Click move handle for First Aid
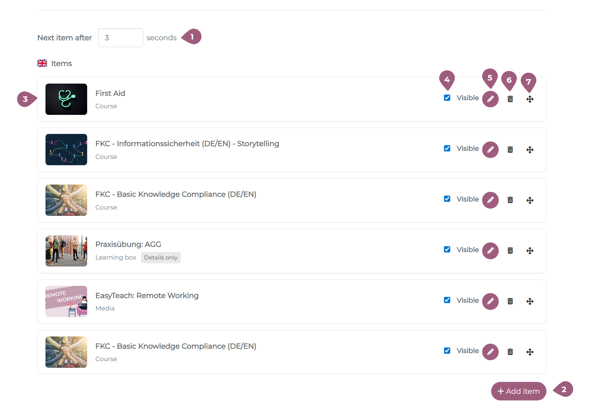 (x=530, y=99)
